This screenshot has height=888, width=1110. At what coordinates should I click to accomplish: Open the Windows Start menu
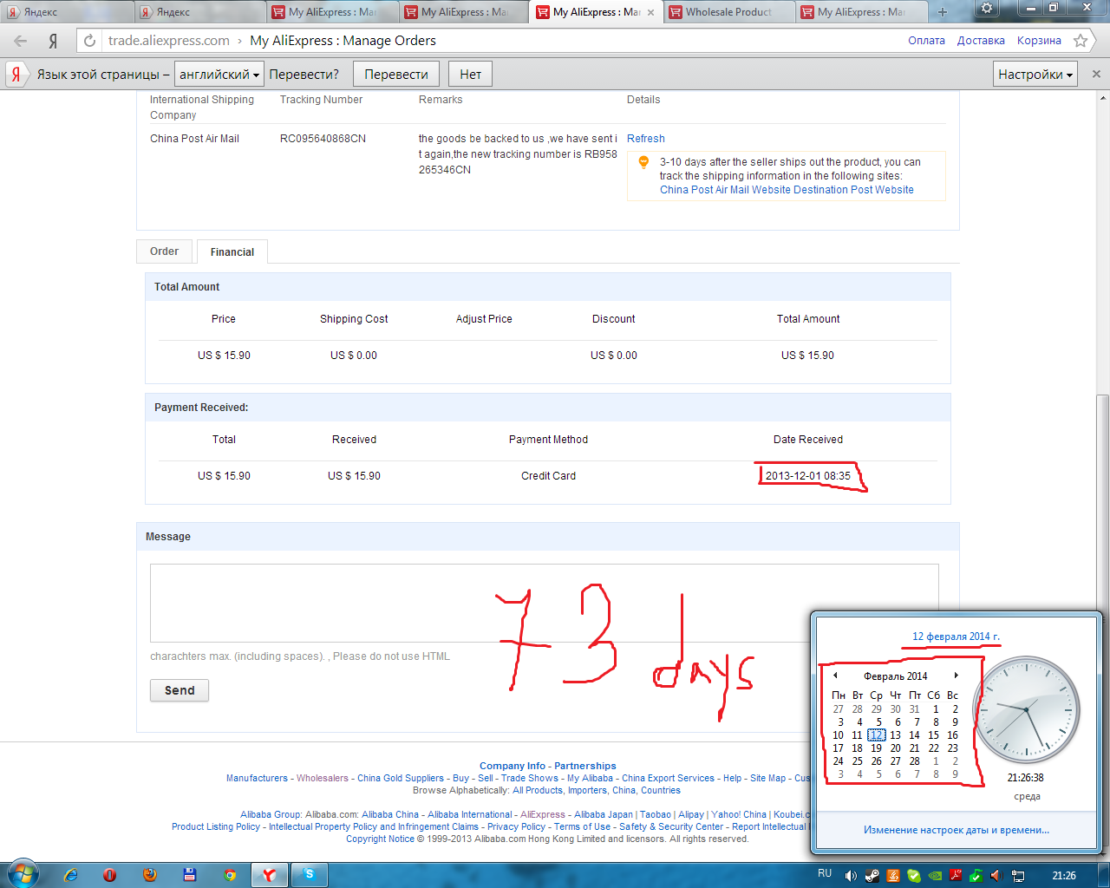pos(23,874)
